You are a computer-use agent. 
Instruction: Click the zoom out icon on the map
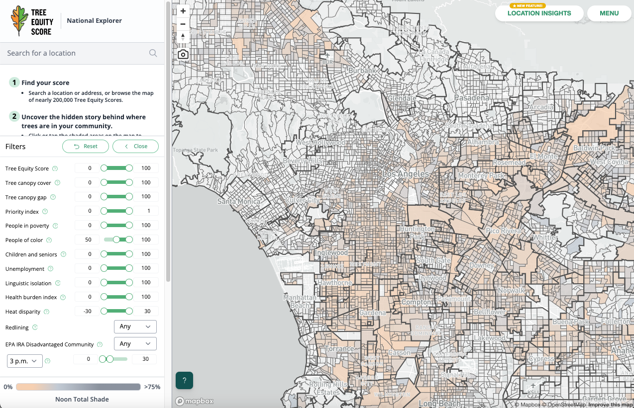tap(183, 23)
